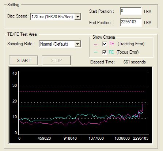Select the 12X disc speed combo box
The image size is (163, 151).
coord(56,16)
